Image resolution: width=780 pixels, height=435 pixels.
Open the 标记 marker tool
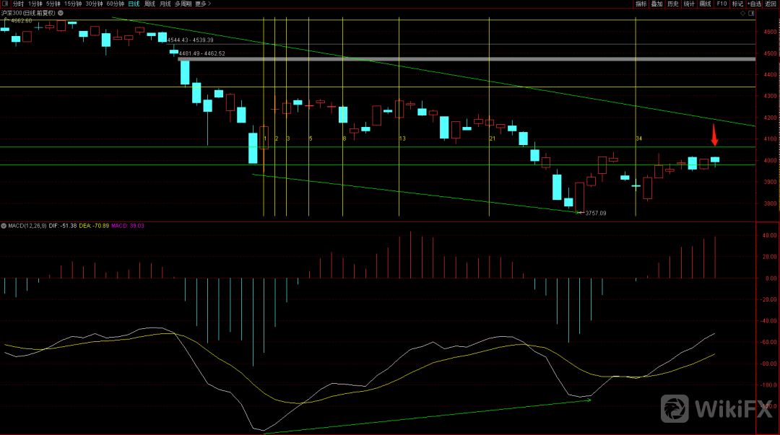click(x=737, y=4)
